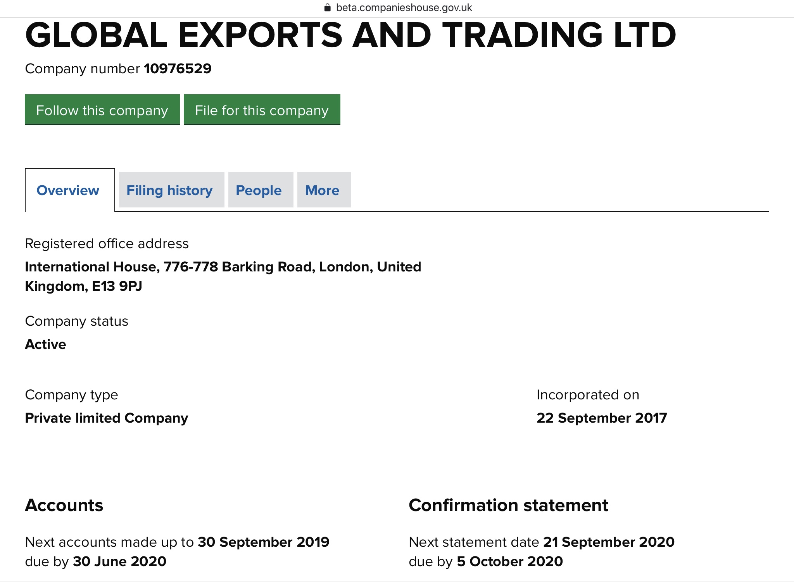
Task: Click the padlock icon in address bar
Action: pyautogui.click(x=328, y=8)
